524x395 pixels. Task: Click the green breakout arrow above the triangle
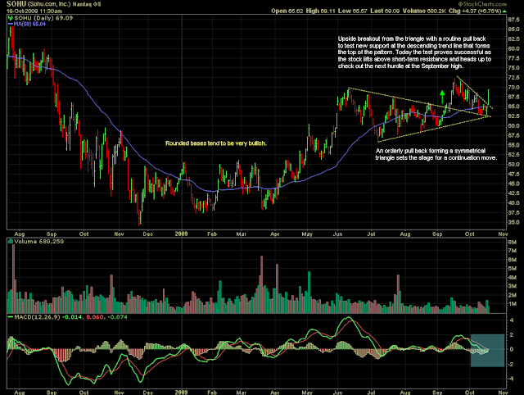442,97
